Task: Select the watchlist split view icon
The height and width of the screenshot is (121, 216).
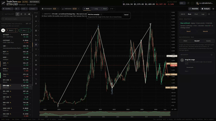Action: 29,14
